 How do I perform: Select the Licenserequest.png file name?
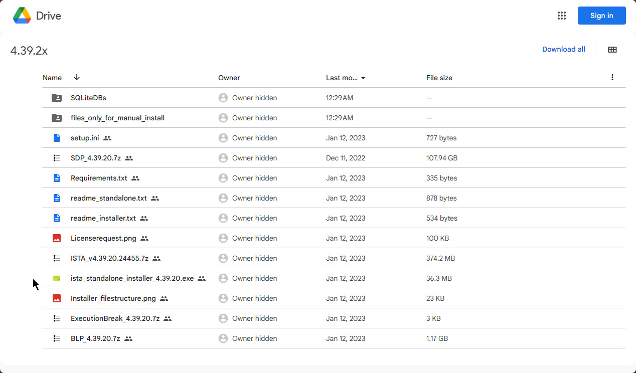click(x=103, y=238)
